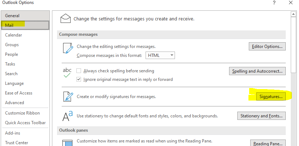Select the Add-ins category
Viewport: 299px width, 146px height.
[x=25, y=133]
